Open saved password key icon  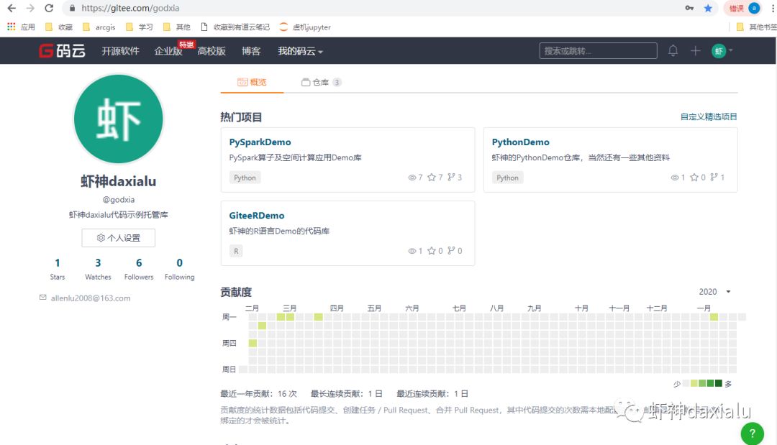pyautogui.click(x=689, y=8)
